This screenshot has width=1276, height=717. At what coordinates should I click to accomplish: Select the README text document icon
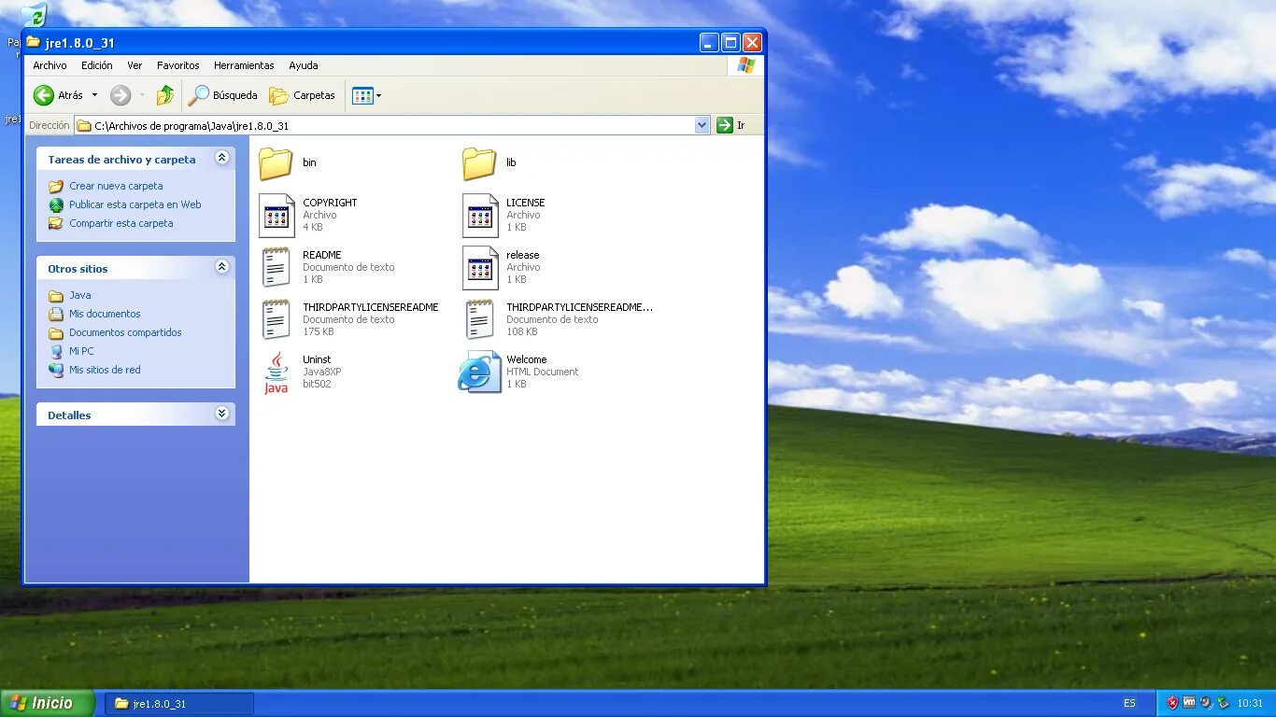pyautogui.click(x=276, y=267)
